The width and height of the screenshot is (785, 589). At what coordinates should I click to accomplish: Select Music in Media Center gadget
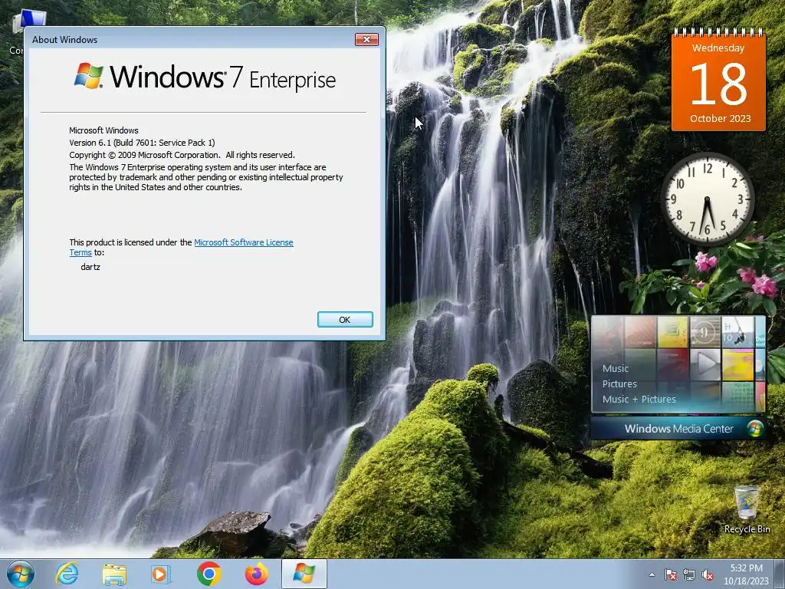pyautogui.click(x=616, y=369)
